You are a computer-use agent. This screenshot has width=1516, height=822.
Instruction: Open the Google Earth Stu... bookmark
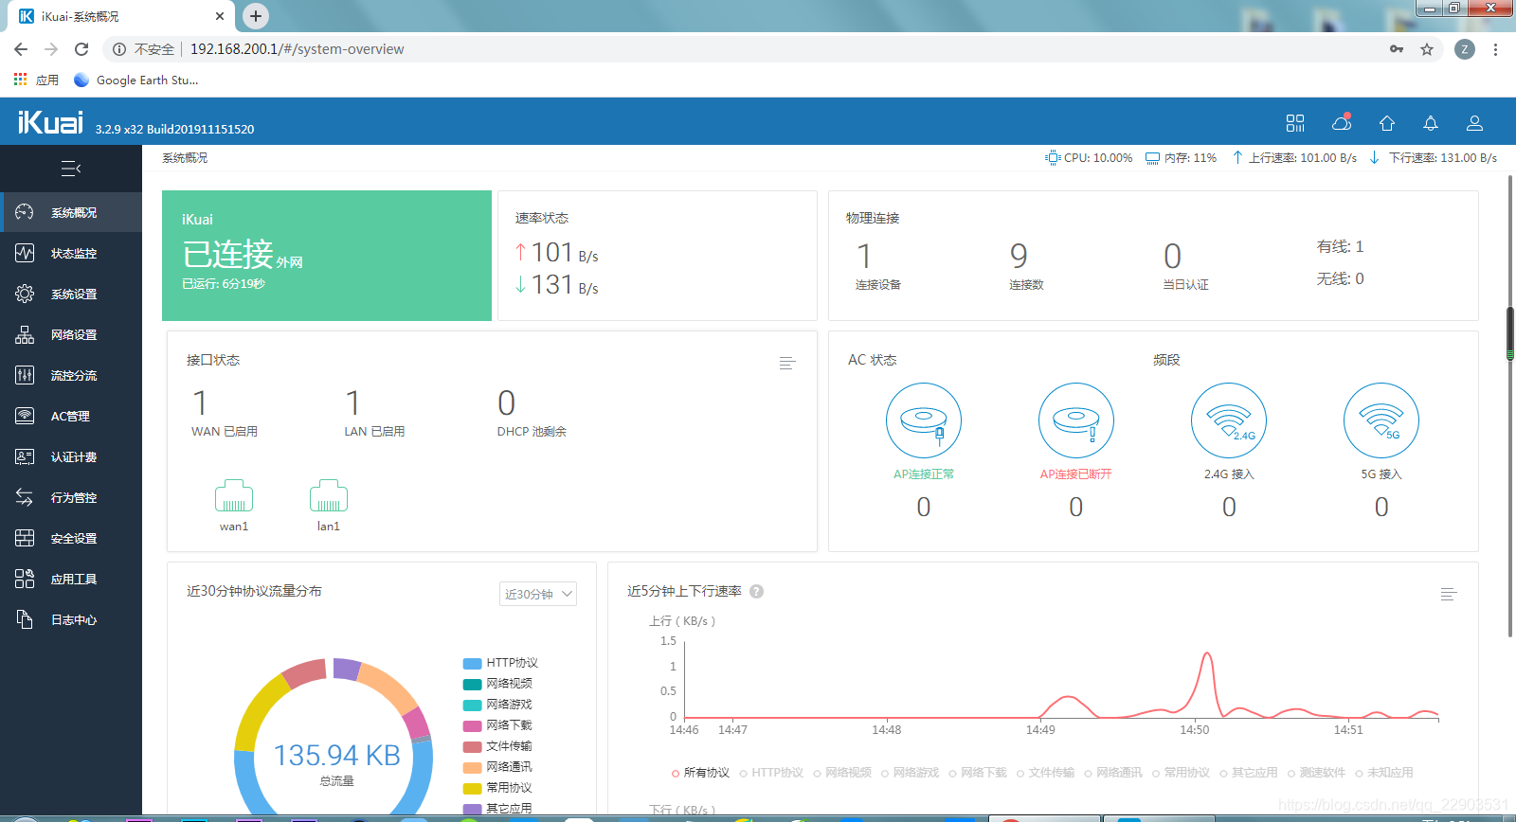point(136,80)
